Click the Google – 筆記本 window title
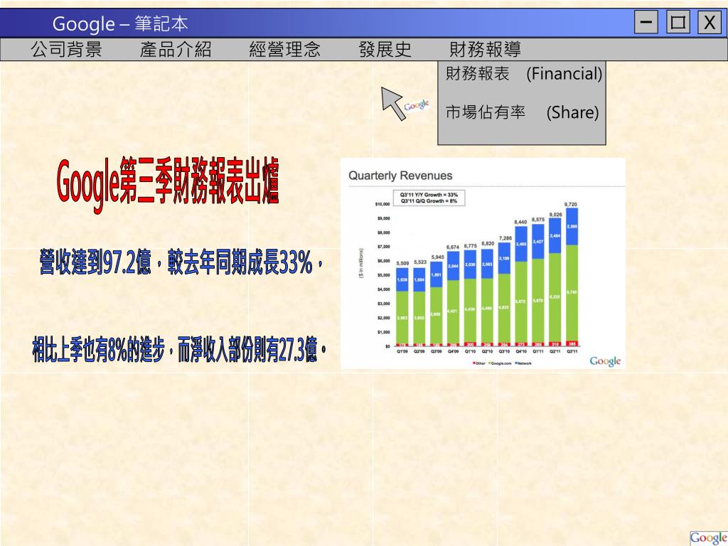The width and height of the screenshot is (728, 546). (x=119, y=23)
